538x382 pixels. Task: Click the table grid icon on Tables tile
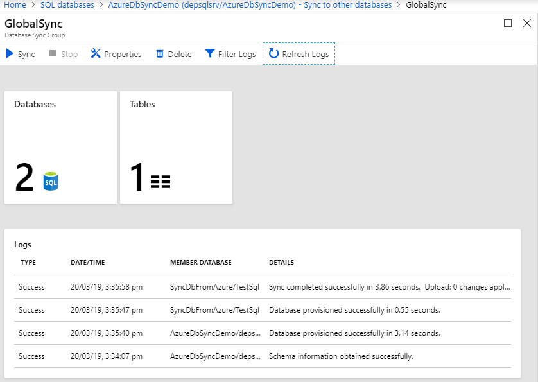click(x=161, y=182)
